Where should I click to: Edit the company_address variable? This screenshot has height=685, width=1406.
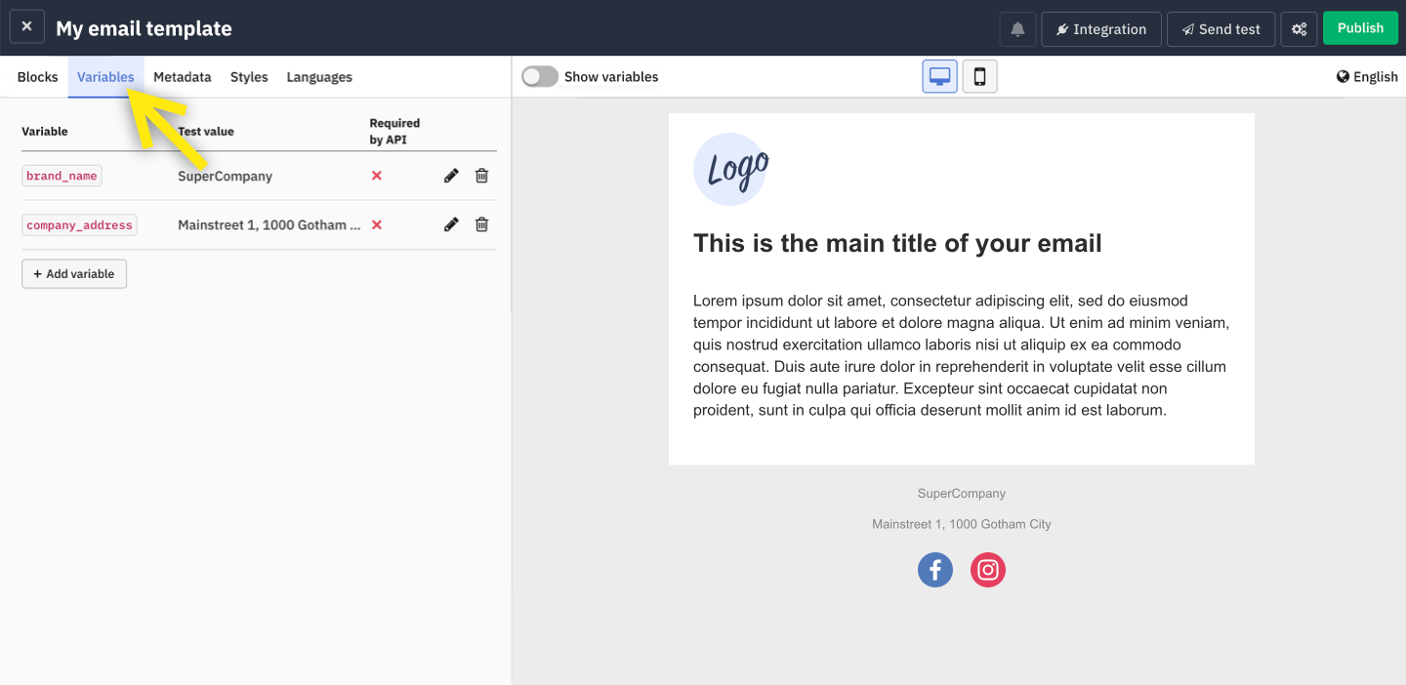click(x=451, y=224)
